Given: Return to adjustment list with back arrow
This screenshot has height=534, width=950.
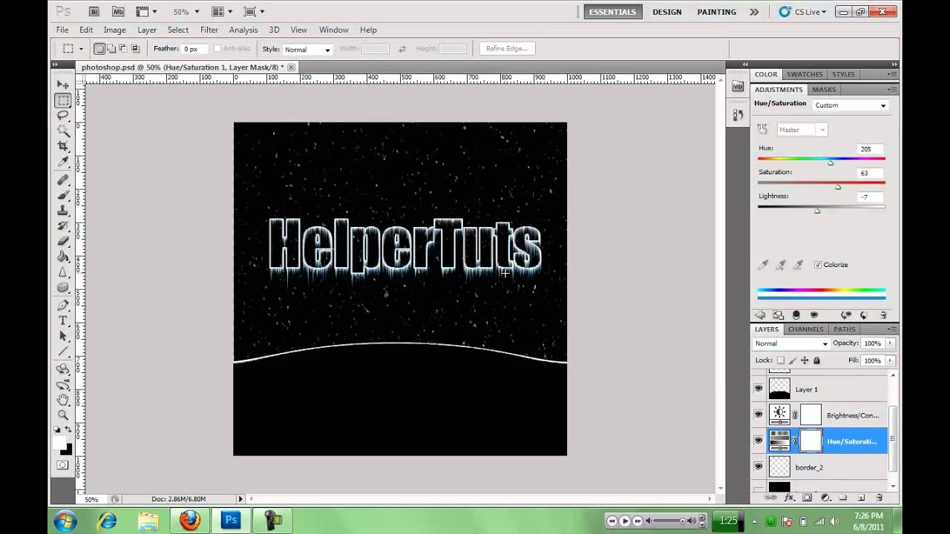Looking at the screenshot, I should pyautogui.click(x=761, y=315).
